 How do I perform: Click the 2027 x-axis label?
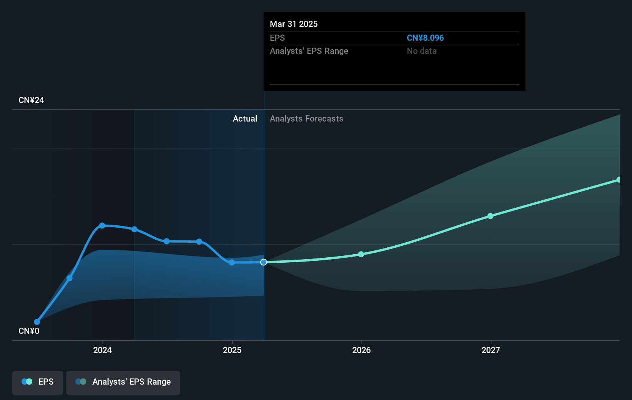coord(491,350)
